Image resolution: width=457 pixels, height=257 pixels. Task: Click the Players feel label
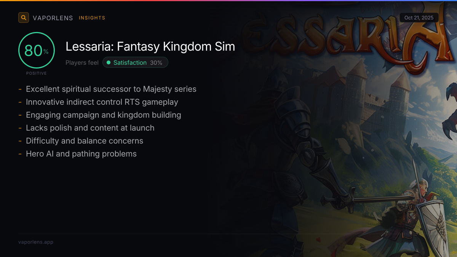pyautogui.click(x=82, y=62)
